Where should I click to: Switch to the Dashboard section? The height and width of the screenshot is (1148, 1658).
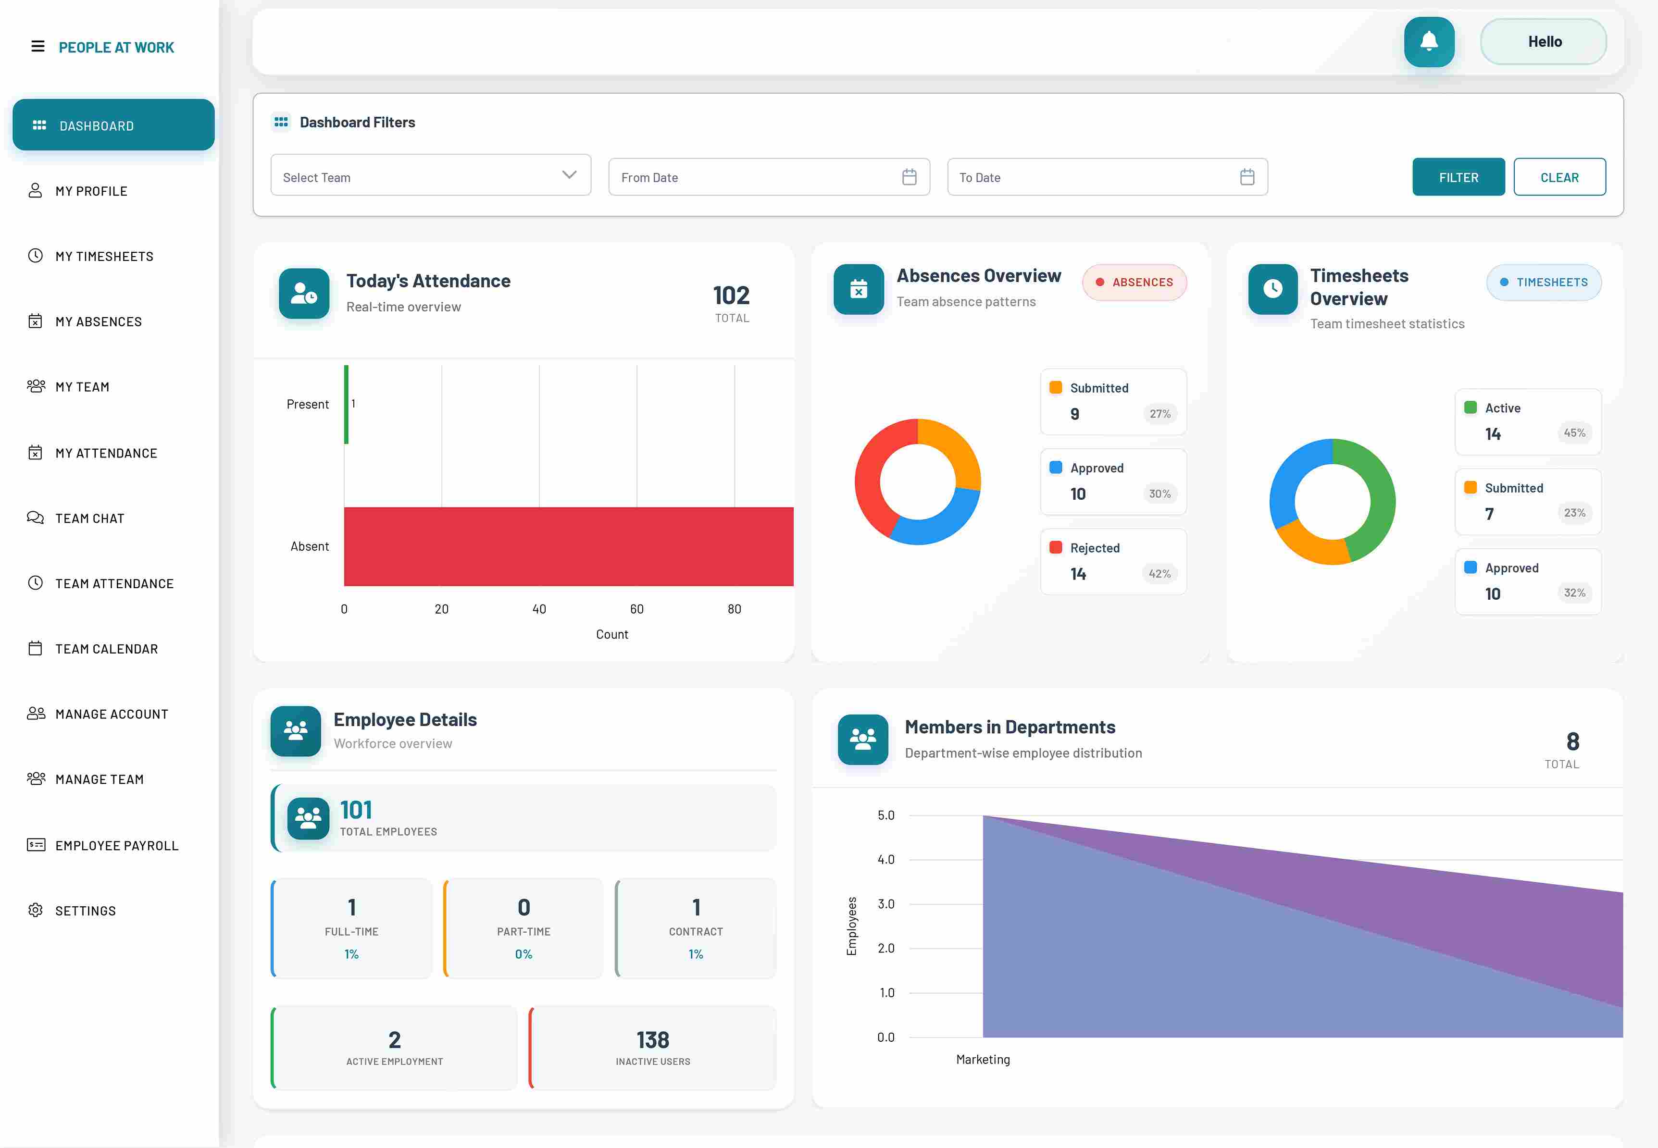[112, 124]
